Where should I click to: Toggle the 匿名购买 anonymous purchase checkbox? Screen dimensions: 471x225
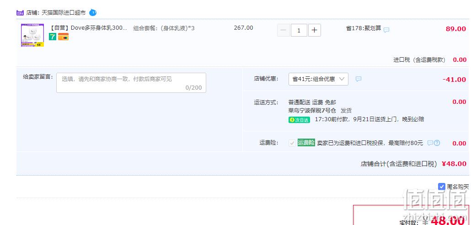click(441, 187)
